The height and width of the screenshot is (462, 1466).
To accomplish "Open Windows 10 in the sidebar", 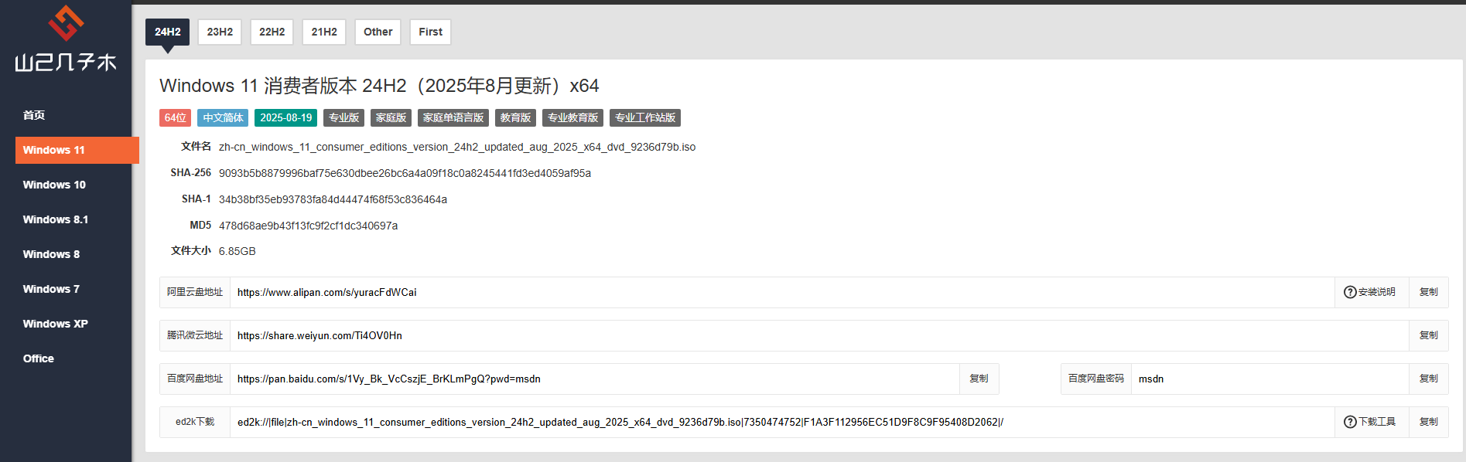I will point(54,185).
